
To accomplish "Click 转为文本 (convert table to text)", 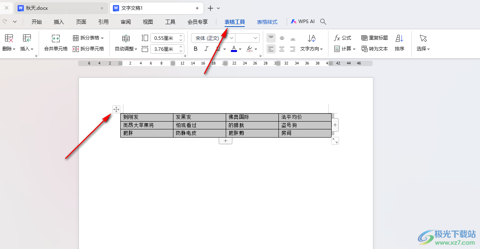I will [375, 49].
